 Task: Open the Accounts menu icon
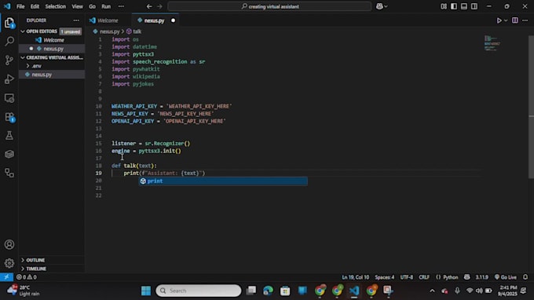(9, 244)
